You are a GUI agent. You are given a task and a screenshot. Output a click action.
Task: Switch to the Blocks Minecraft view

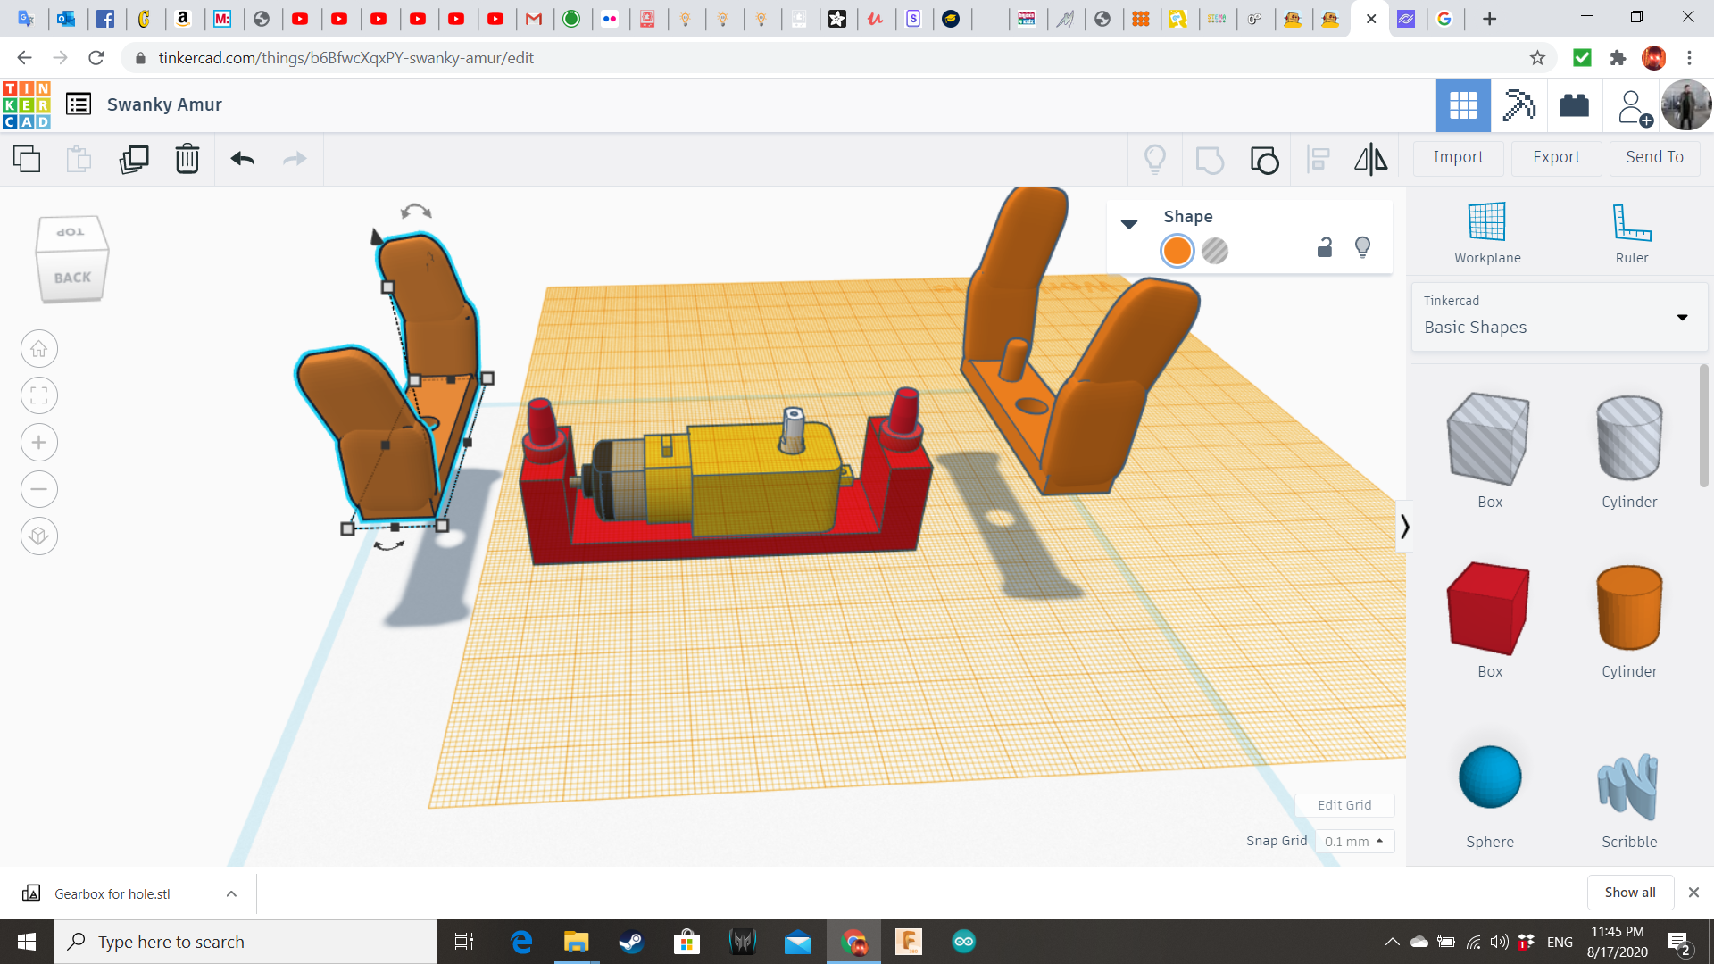[1518, 105]
